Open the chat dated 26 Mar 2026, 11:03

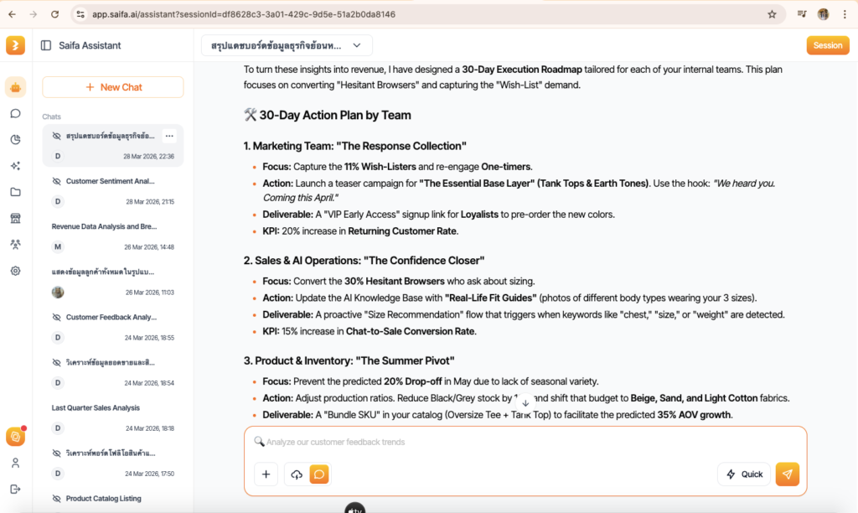pos(113,282)
